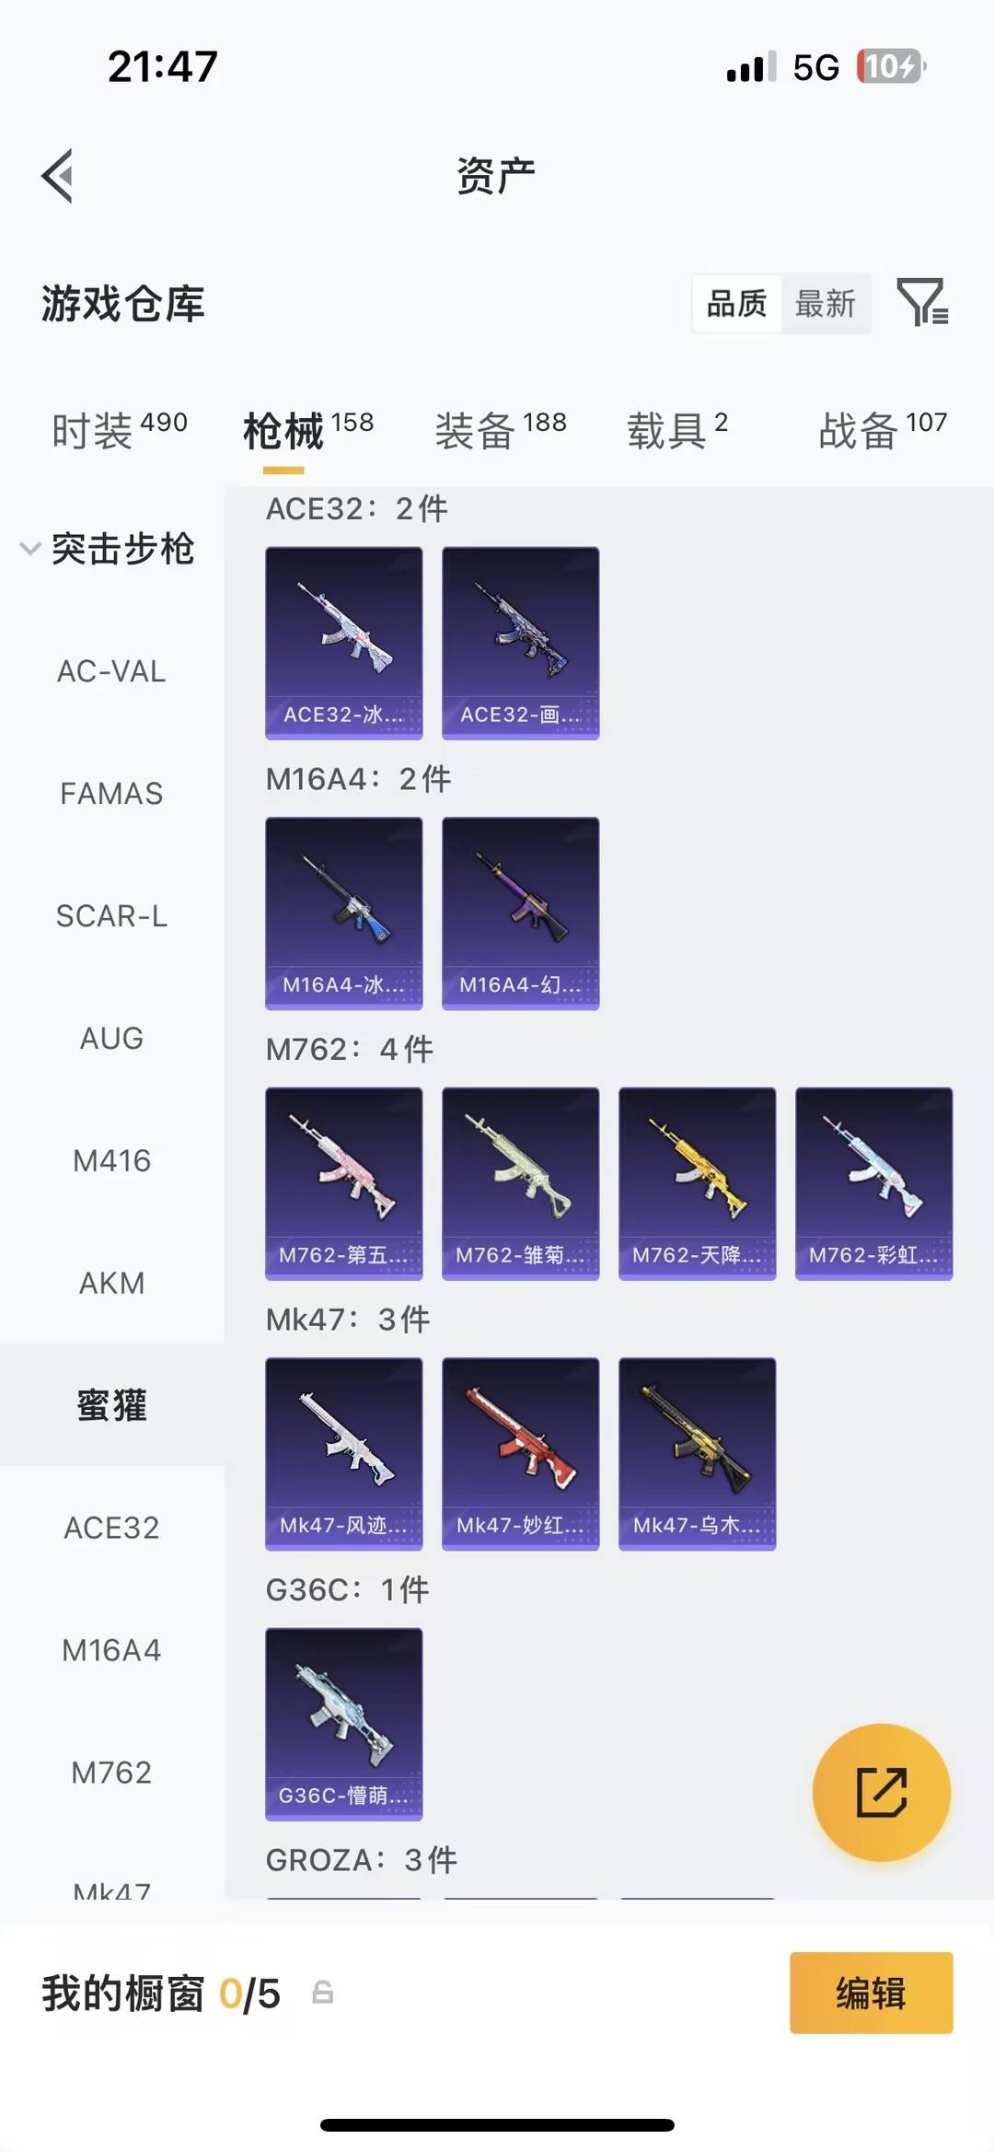Select SCAR-L in the weapon sidebar

112,916
